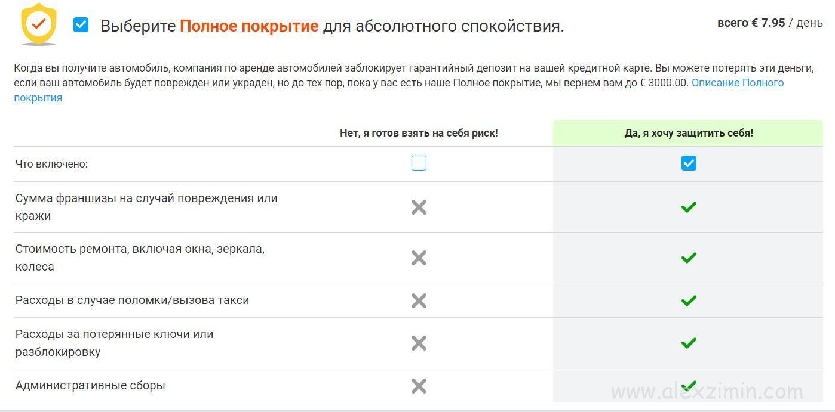Image resolution: width=835 pixels, height=412 pixels.
Task: Click gray cross for потерянные ключи row
Action: point(419,343)
